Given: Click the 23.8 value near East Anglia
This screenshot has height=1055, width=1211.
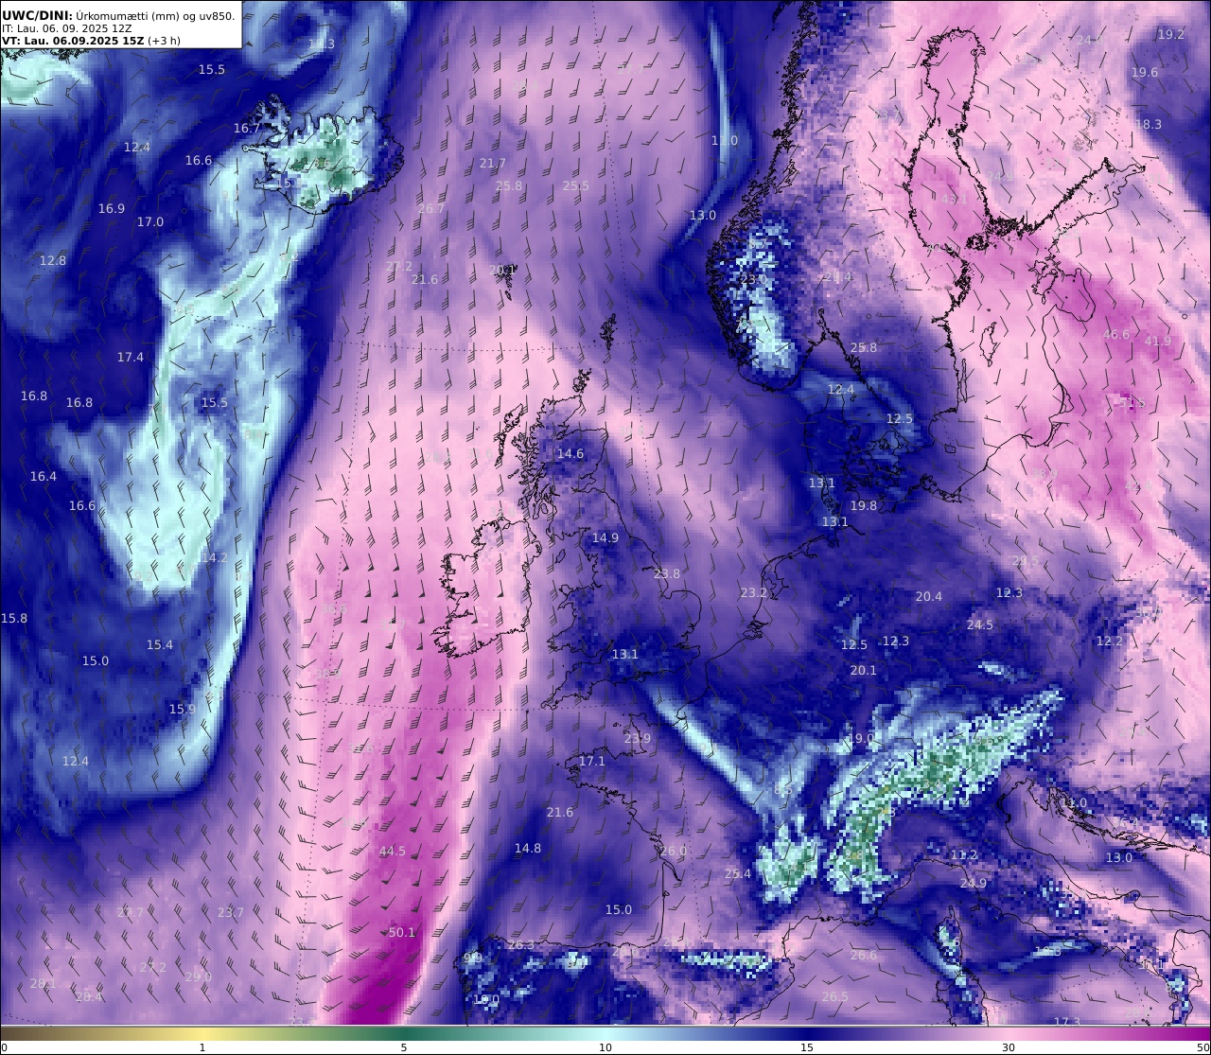Looking at the screenshot, I should (667, 573).
